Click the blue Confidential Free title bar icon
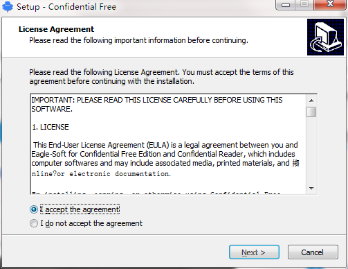Image resolution: width=348 pixels, height=269 pixels. (8, 6)
